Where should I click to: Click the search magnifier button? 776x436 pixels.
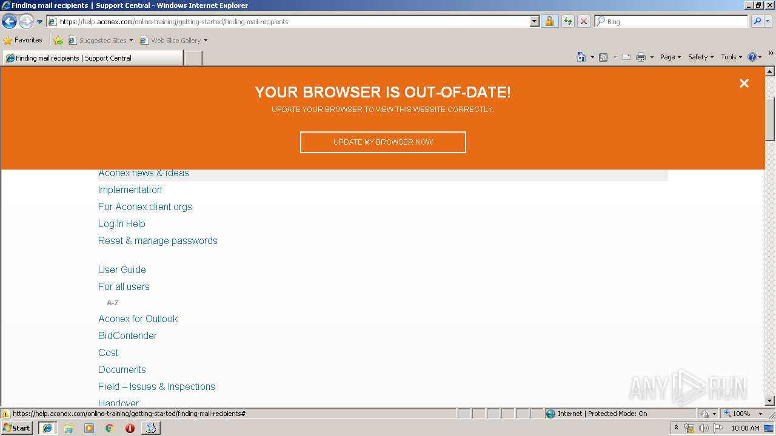click(x=757, y=21)
